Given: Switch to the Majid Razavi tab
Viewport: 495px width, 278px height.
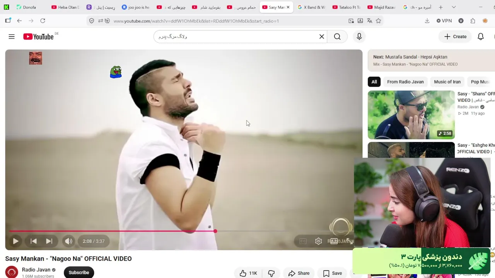Looking at the screenshot, I should pyautogui.click(x=381, y=7).
